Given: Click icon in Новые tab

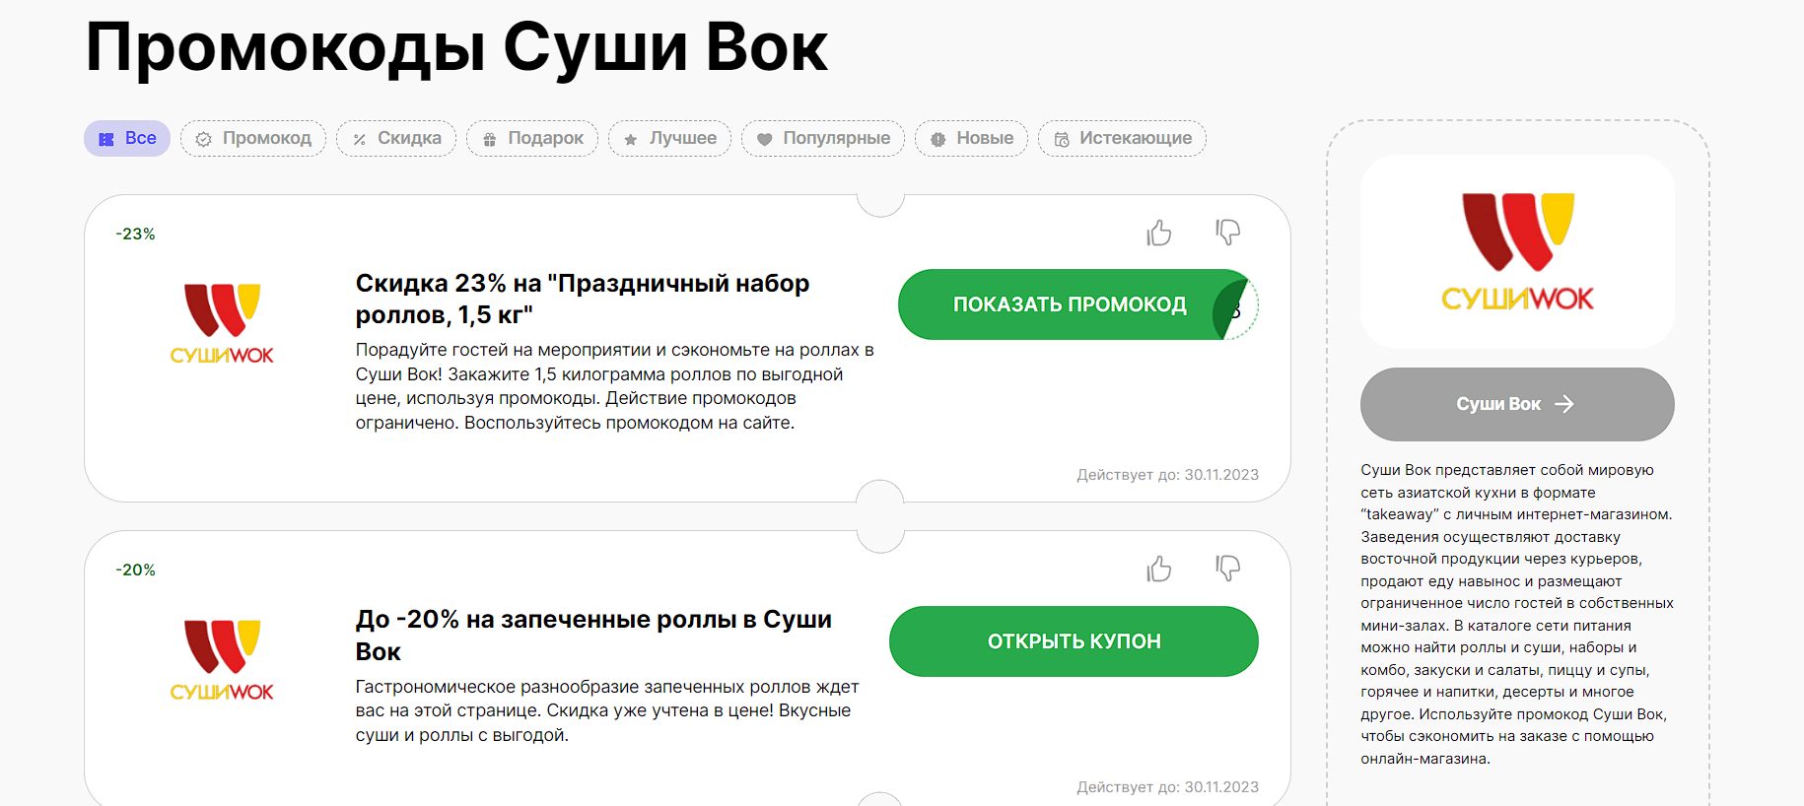Looking at the screenshot, I should tap(937, 140).
